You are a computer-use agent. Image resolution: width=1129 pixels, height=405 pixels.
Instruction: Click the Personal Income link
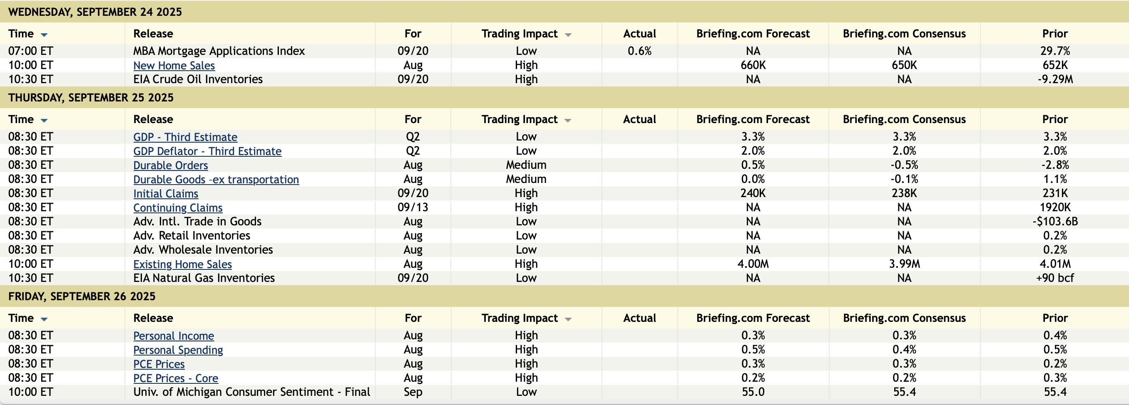point(174,336)
